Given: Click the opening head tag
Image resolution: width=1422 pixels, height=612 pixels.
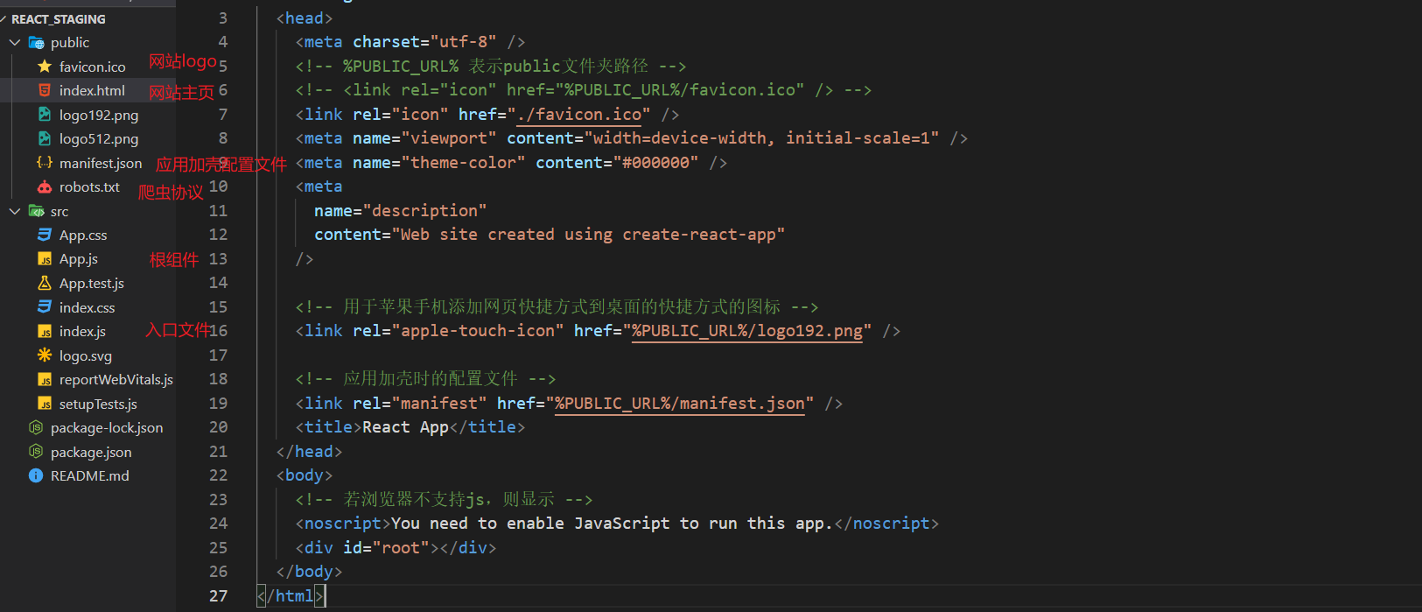Looking at the screenshot, I should [305, 18].
